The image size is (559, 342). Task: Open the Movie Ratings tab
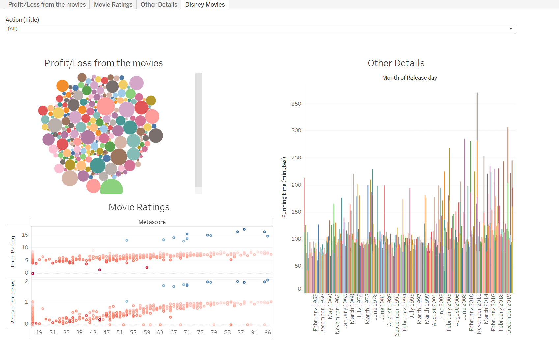(113, 5)
